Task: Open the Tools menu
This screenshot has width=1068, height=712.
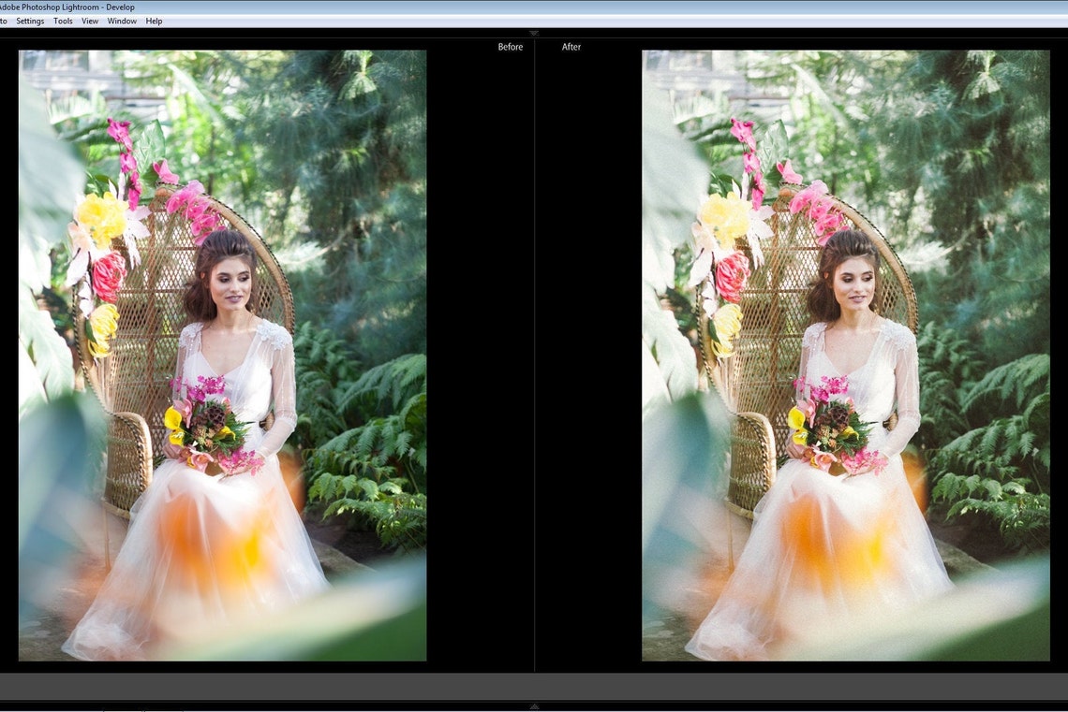Action: coord(62,21)
